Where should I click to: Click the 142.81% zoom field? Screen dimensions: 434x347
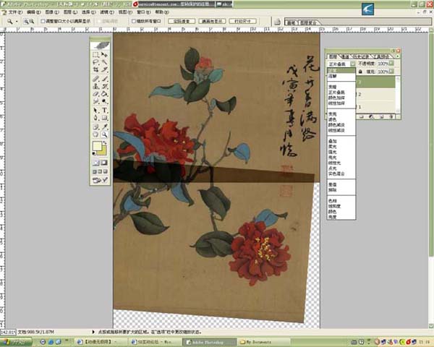(x=8, y=332)
